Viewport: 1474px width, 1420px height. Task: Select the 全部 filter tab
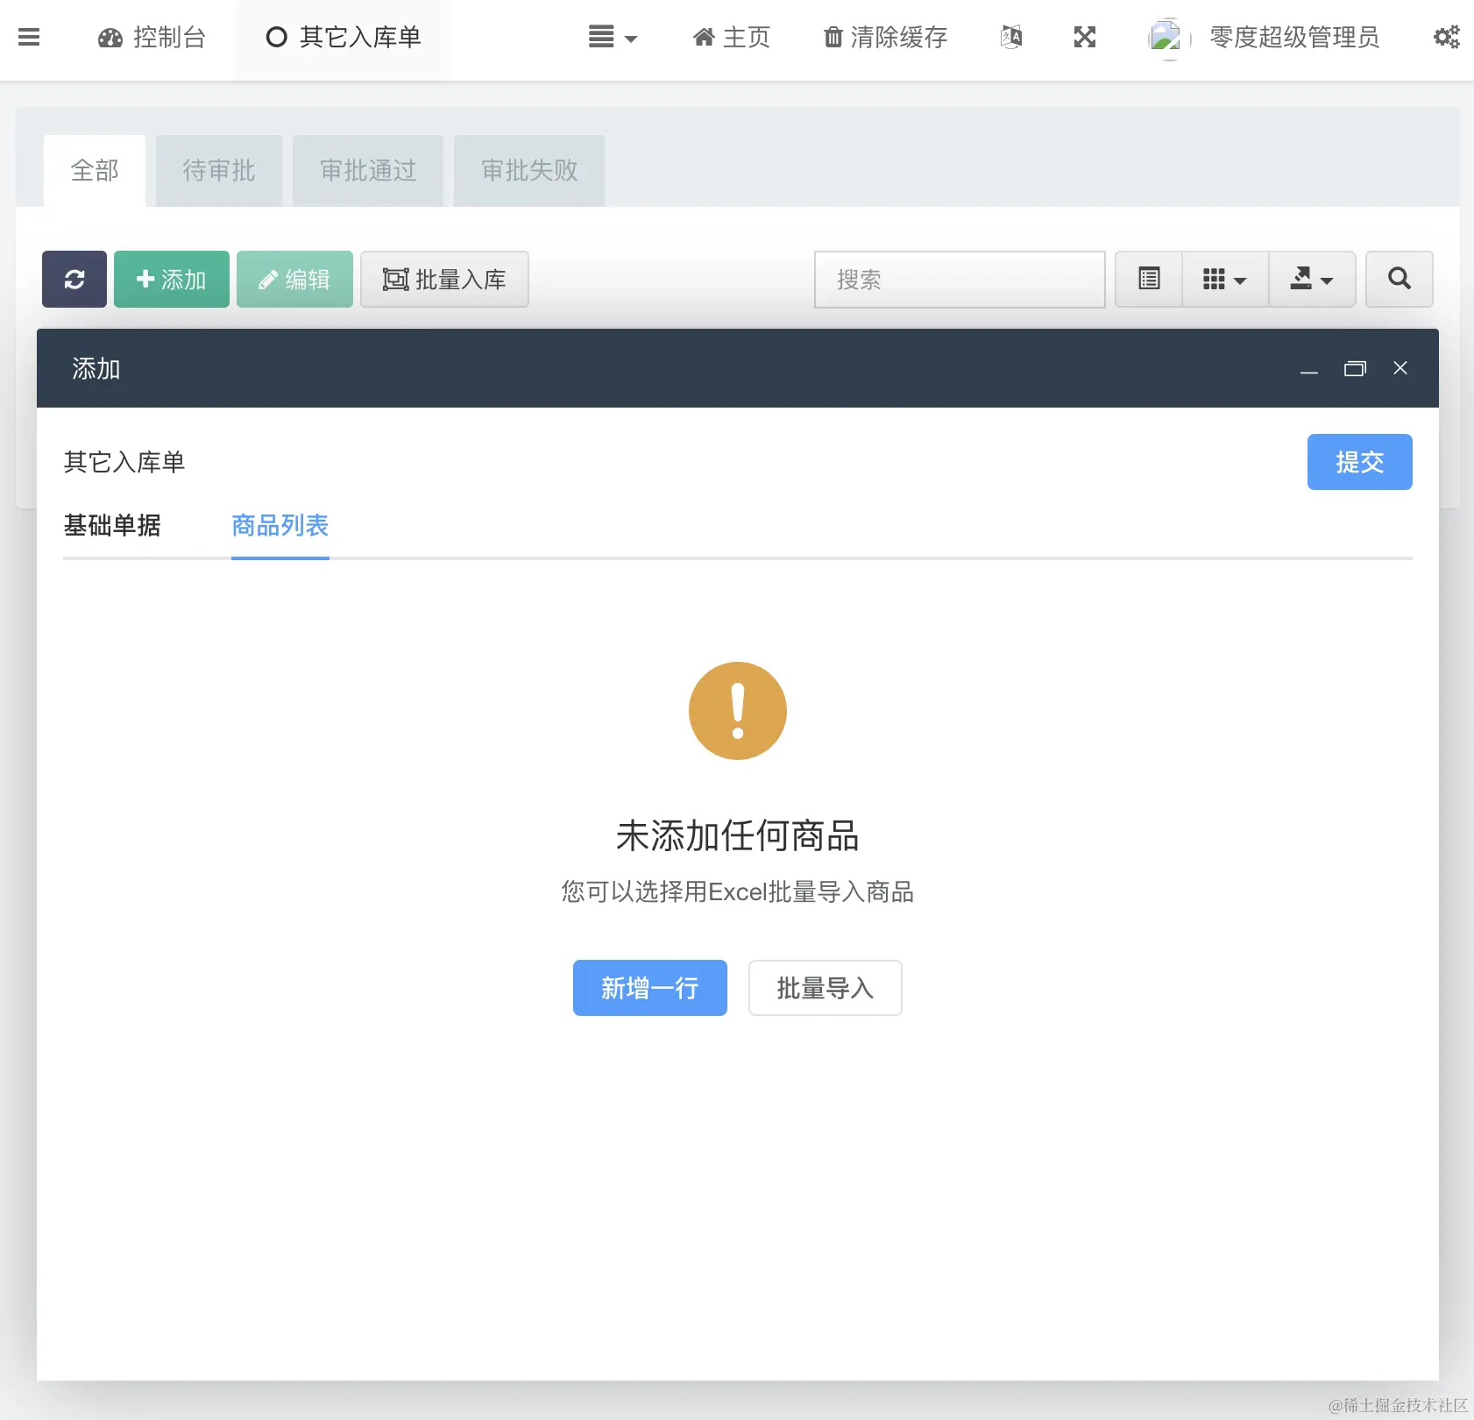(95, 170)
